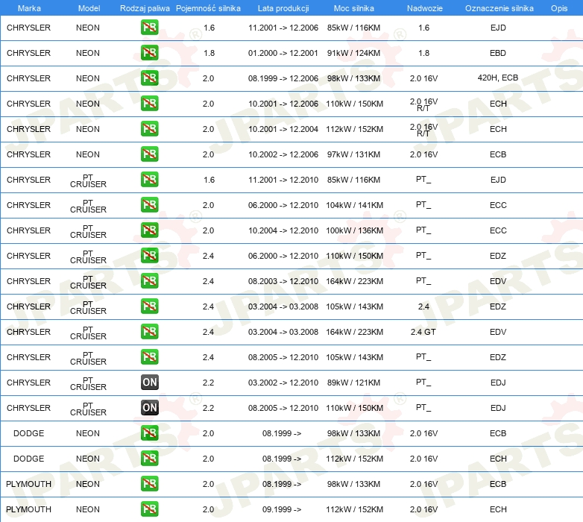Click the Nadwozie column header

click(x=425, y=8)
